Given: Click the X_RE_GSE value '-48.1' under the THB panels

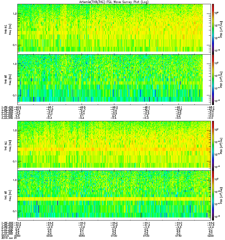Looking at the screenshot, I should [178, 107].
